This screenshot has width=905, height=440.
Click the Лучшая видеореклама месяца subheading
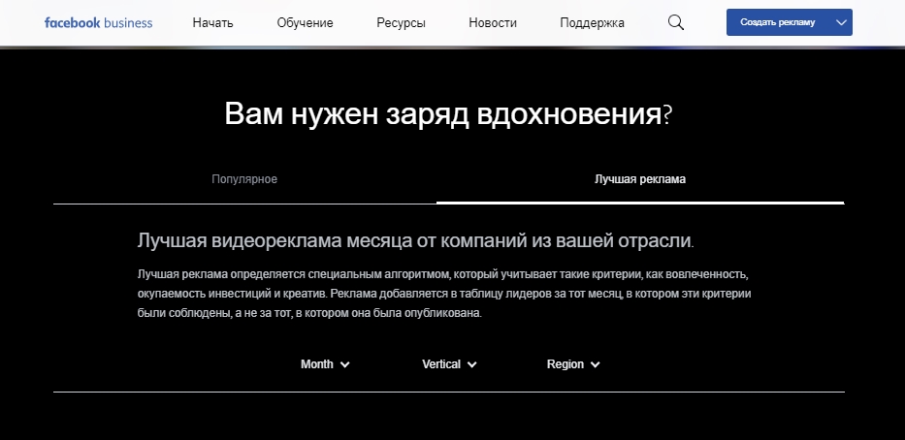click(416, 240)
